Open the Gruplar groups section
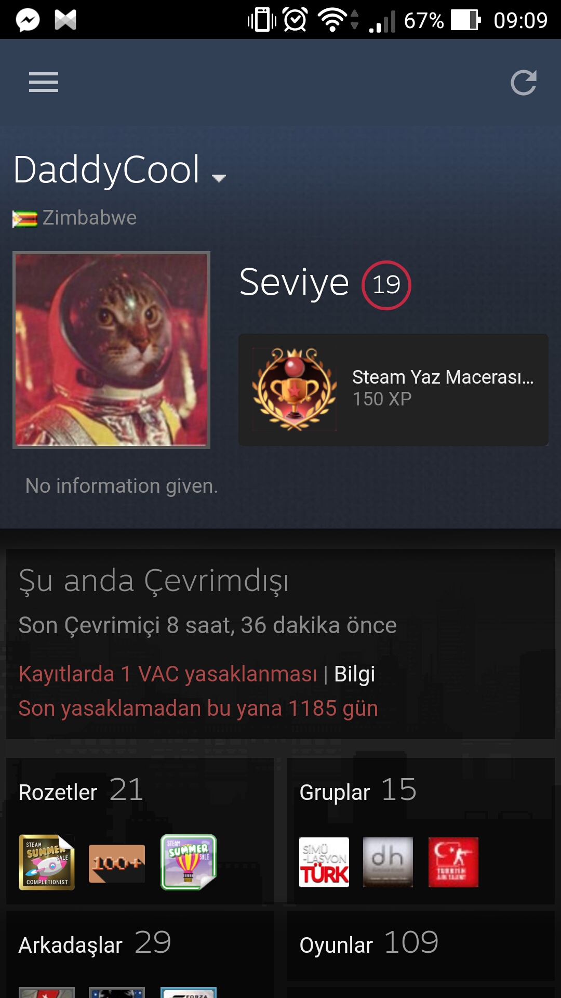Screen dimensions: 561x998 (358, 791)
